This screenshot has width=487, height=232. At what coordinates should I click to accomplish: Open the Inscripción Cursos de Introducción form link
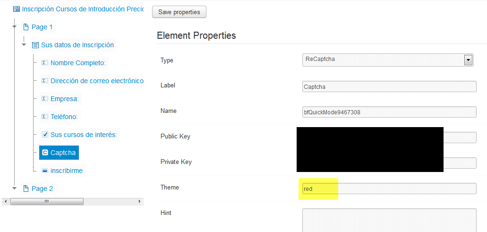83,9
